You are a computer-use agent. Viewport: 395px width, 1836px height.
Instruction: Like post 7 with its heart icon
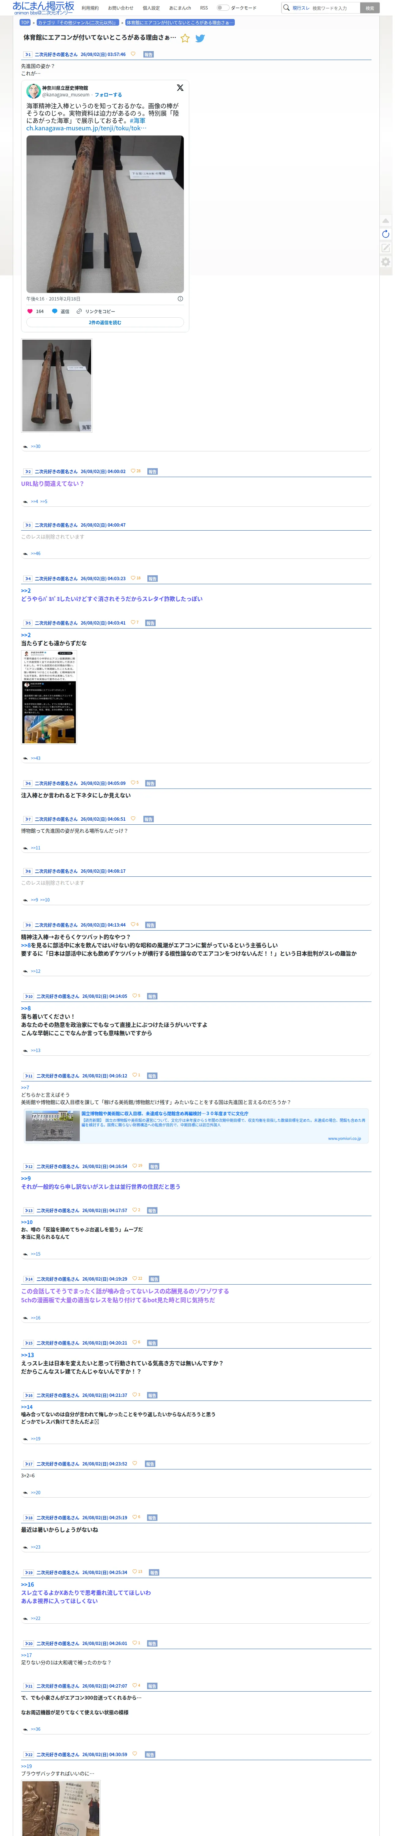133,818
